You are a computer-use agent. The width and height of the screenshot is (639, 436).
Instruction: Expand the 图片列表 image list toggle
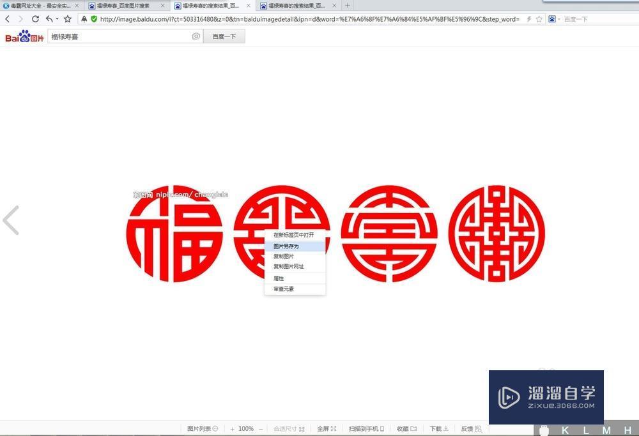click(203, 429)
